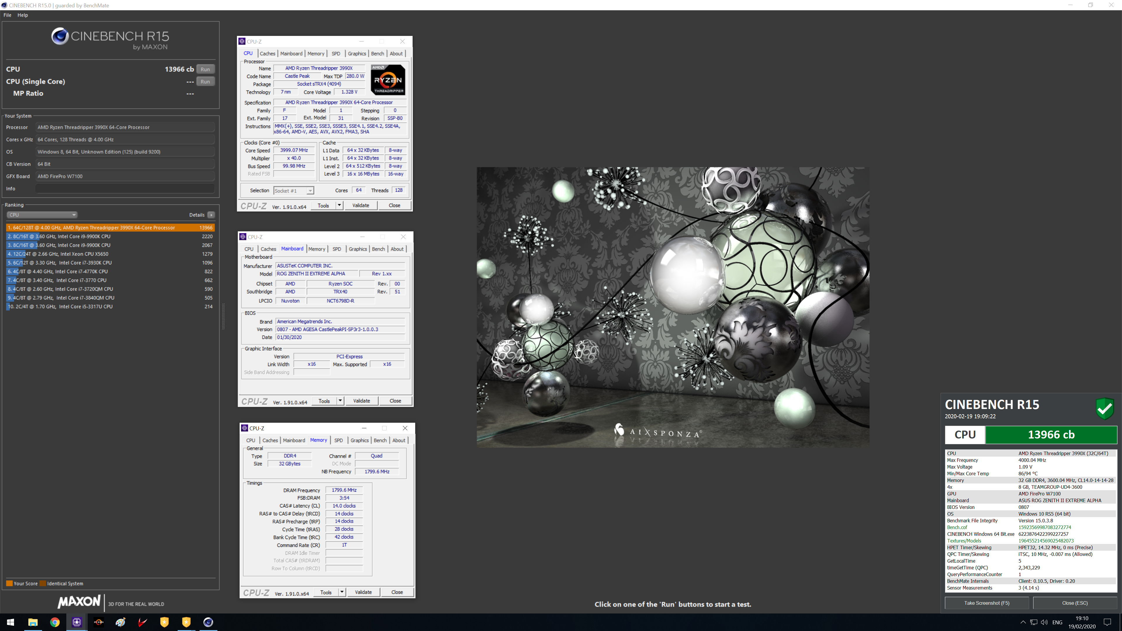The image size is (1122, 631).
Task: Click the ROG ZENITH II EXTREME ALPHA model field
Action: [317, 273]
